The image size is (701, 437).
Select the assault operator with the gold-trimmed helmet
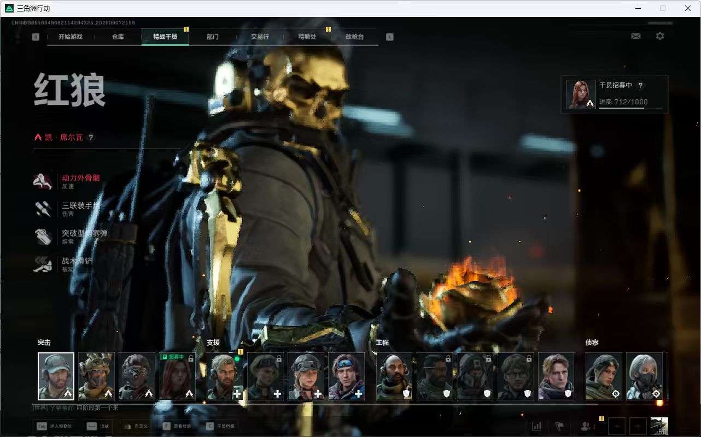click(96, 376)
